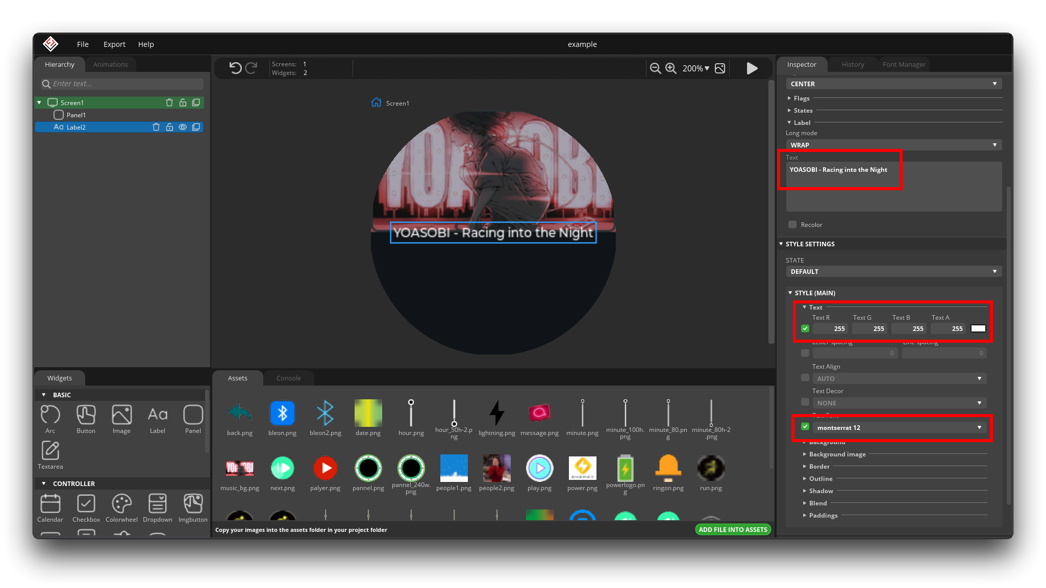Uncheck the text color checkbox
The image size is (1046, 588).
pos(805,328)
